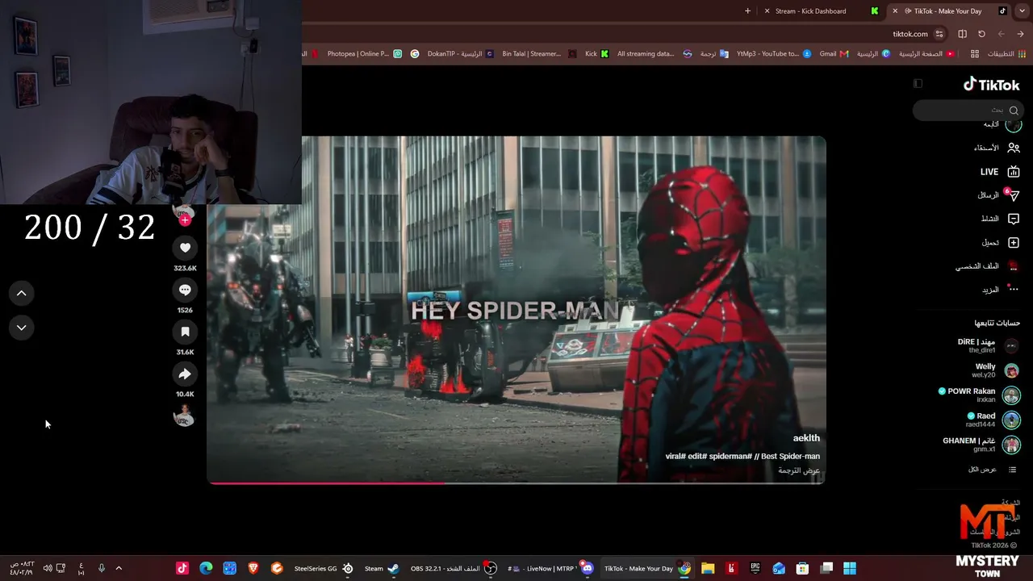Go to the previous video with up chevron
1033x581 pixels.
coord(22,293)
